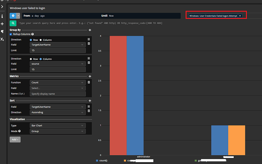Image resolution: width=262 pixels, height=164 pixels.
Task: Click the blue count() legend swatch
Action: tap(97, 161)
